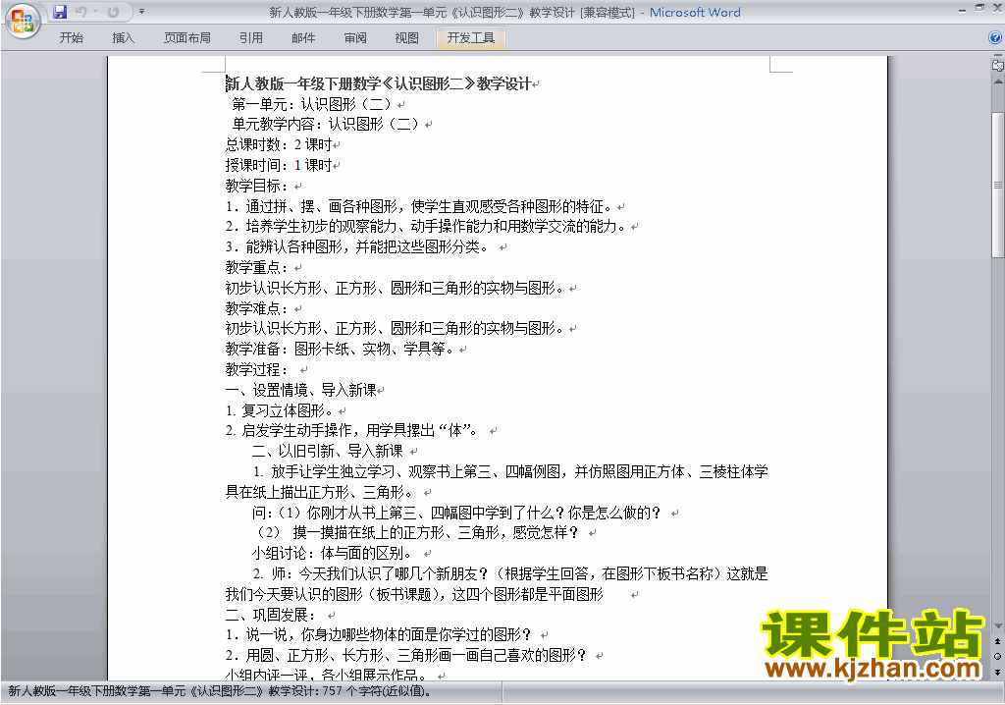Click the line 总课时数:2 课时
Image resolution: width=1005 pixels, height=705 pixels.
278,144
